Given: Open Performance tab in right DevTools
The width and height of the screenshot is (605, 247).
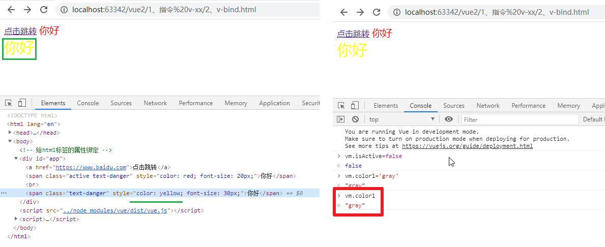Looking at the screenshot, I should [x=528, y=106].
